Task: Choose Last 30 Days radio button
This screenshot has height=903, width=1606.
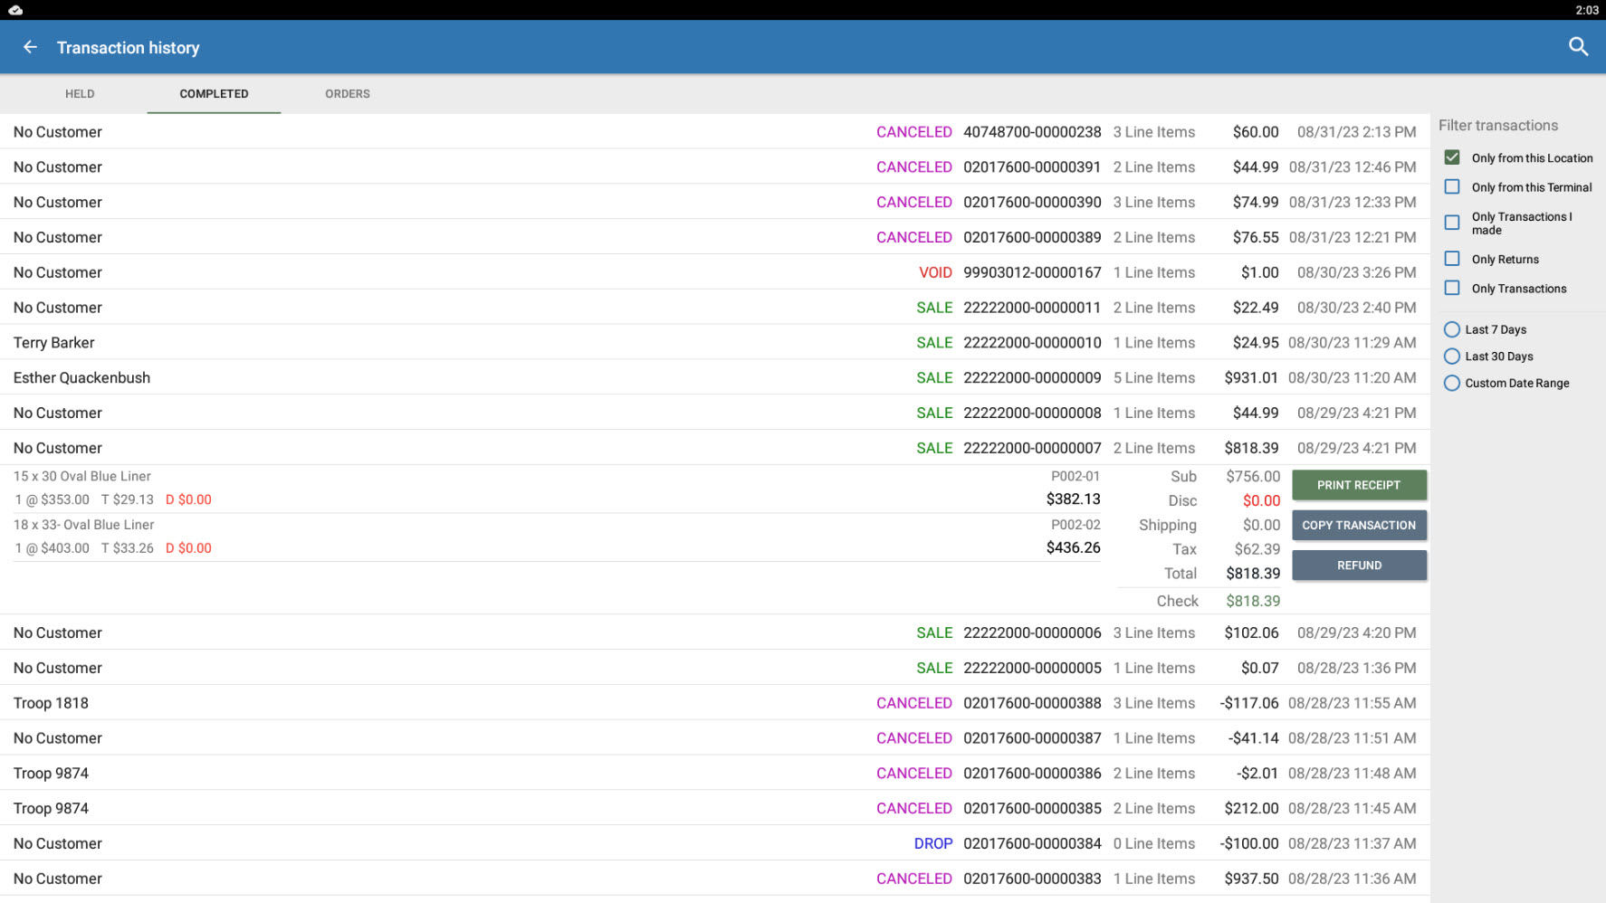Action: tap(1452, 356)
